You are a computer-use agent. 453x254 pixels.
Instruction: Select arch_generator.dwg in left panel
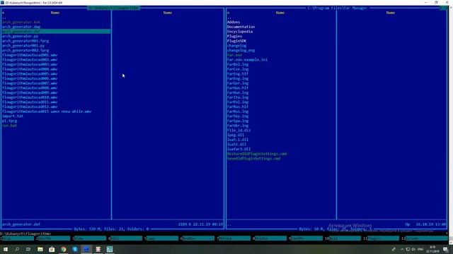coord(21,27)
